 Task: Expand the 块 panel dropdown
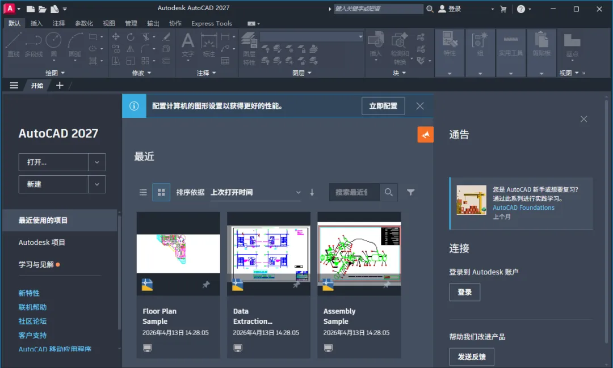[400, 73]
